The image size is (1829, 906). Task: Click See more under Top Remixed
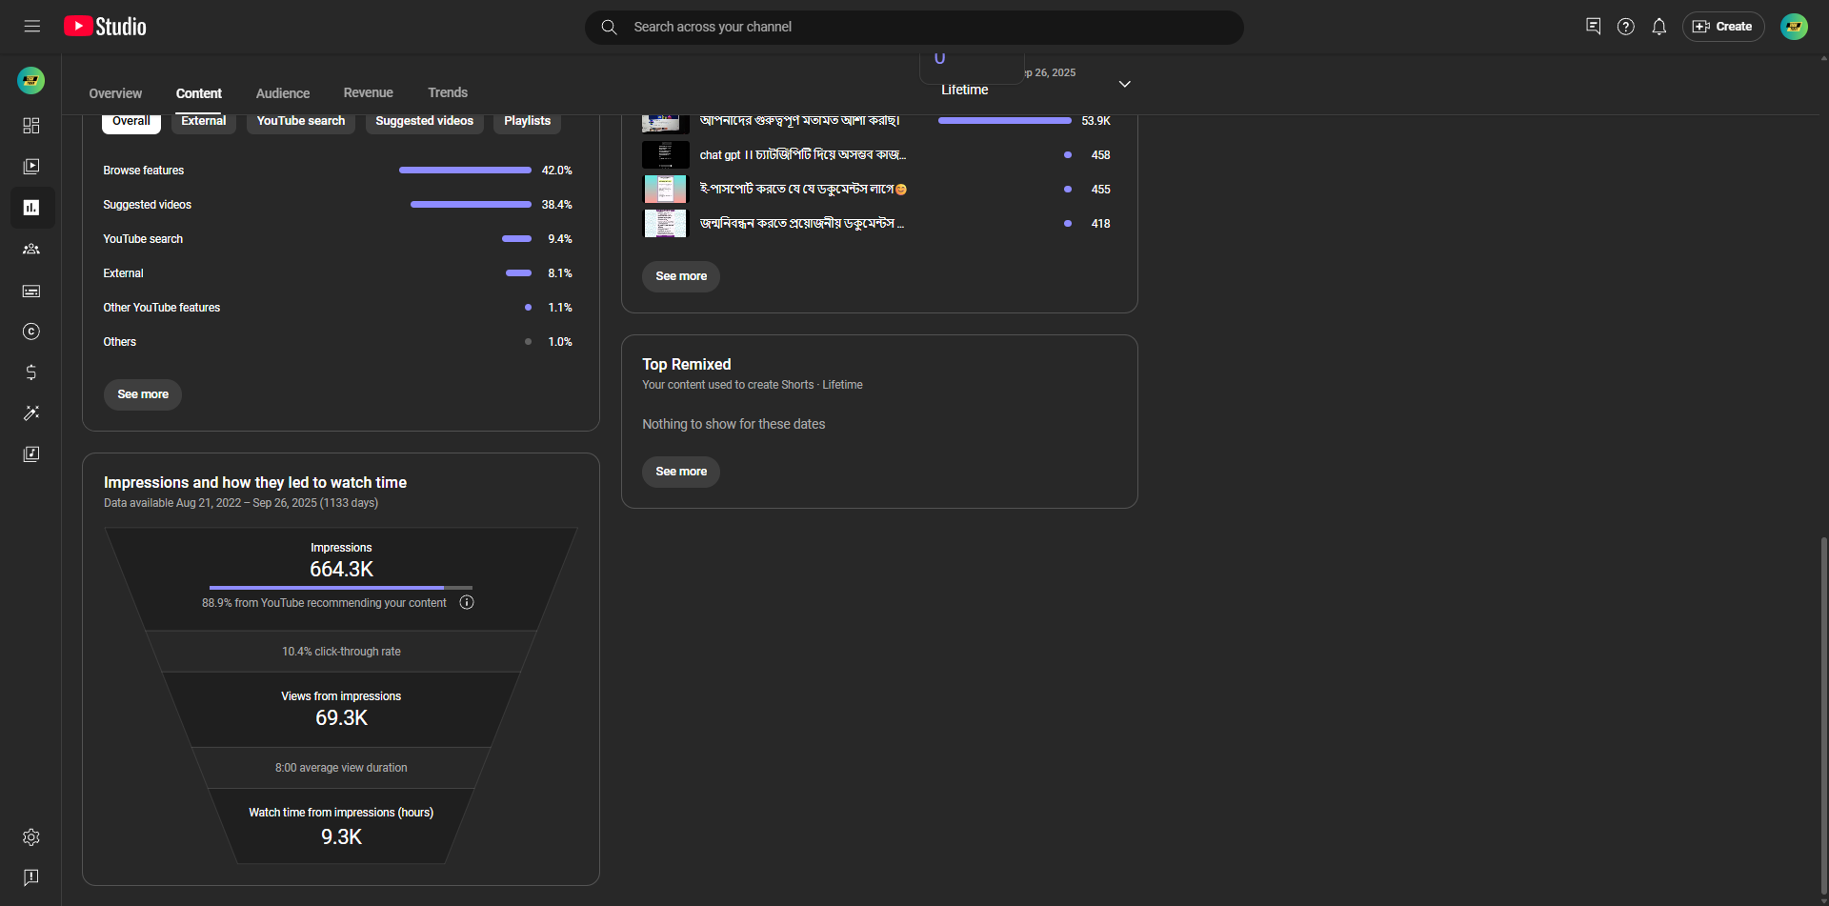(x=680, y=472)
